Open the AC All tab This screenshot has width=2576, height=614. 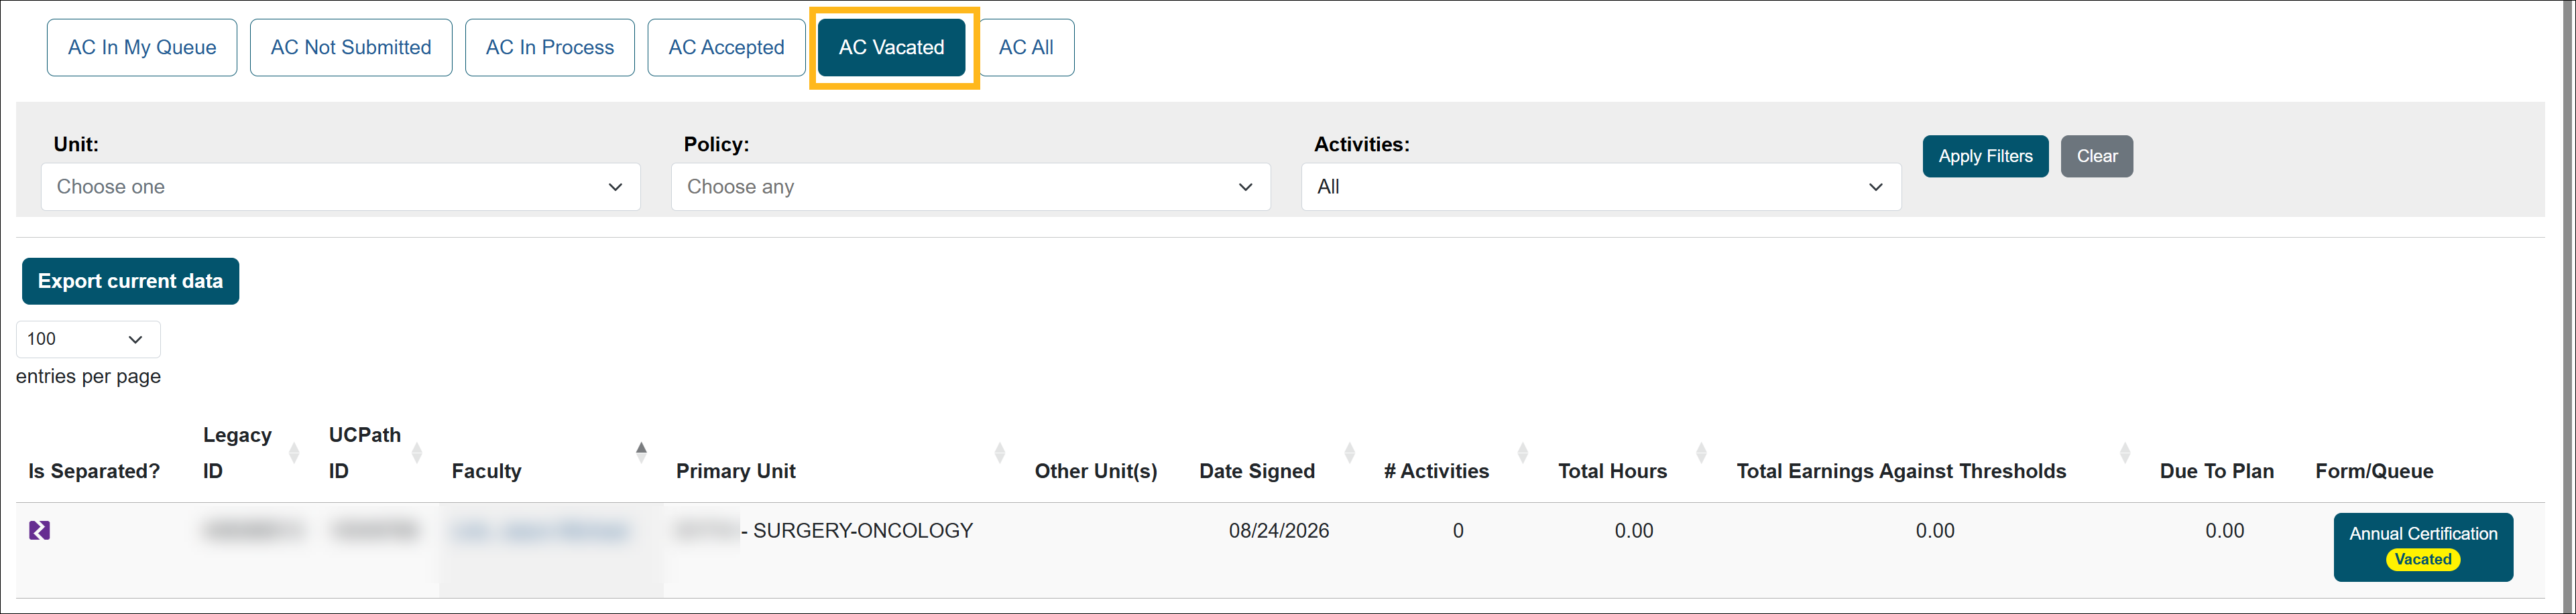(1026, 47)
